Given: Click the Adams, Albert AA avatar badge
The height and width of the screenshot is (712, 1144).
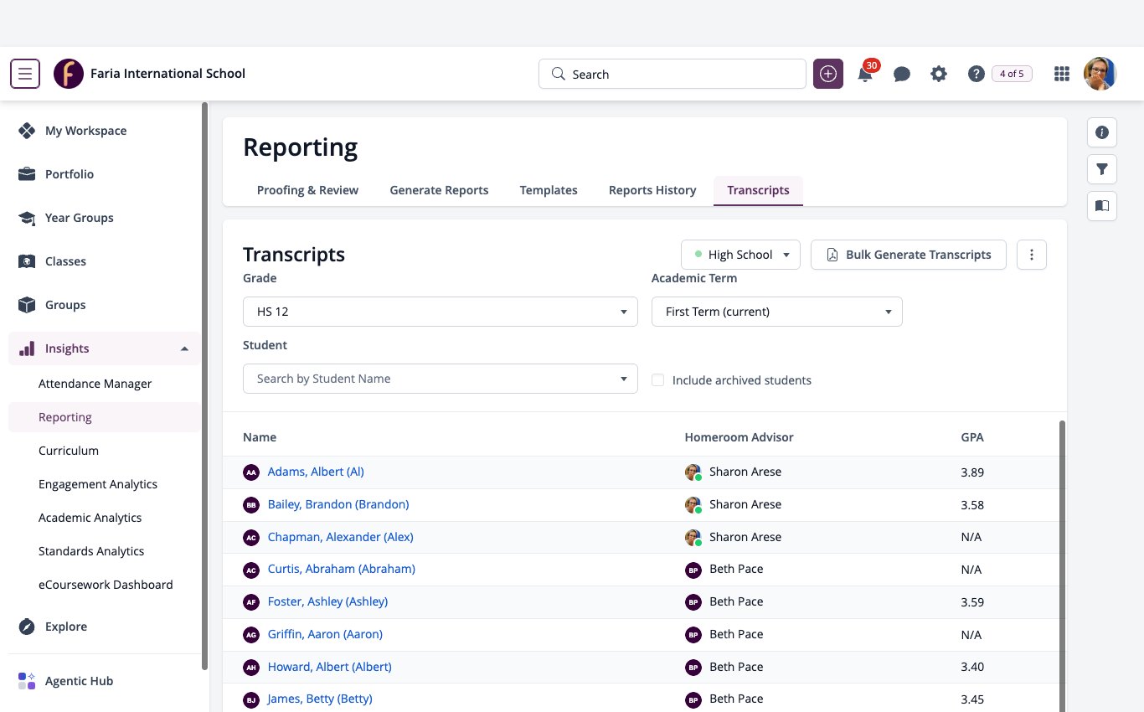Looking at the screenshot, I should [251, 472].
